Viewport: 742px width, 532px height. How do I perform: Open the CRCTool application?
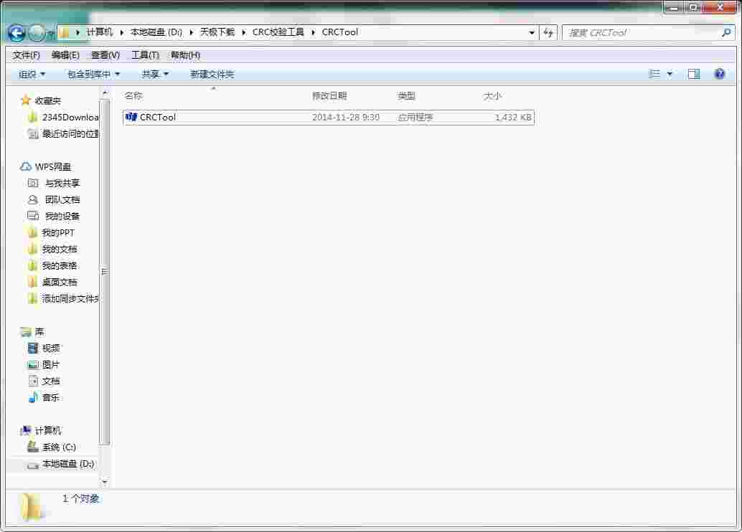click(154, 117)
